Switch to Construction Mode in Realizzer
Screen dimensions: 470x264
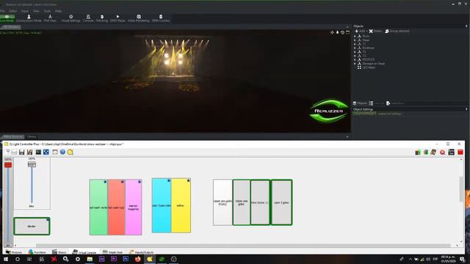(x=29, y=18)
